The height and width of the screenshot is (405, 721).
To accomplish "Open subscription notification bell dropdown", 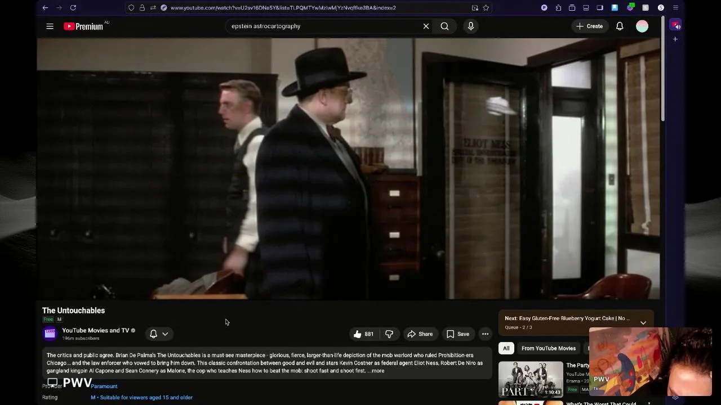I will click(159, 334).
